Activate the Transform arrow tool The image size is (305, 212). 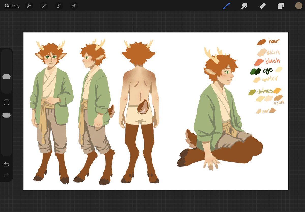(74, 6)
